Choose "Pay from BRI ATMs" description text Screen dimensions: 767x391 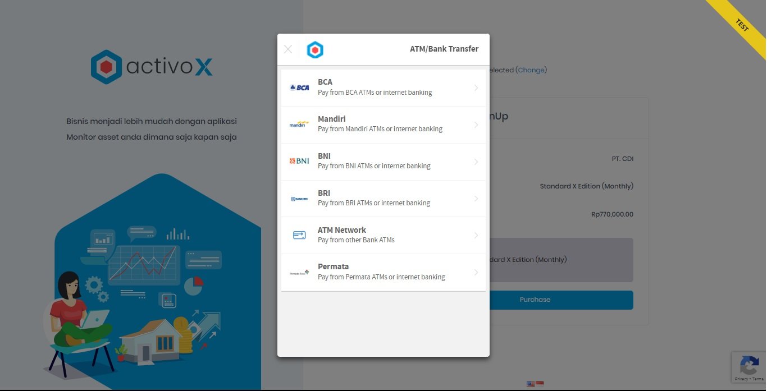[x=374, y=203]
